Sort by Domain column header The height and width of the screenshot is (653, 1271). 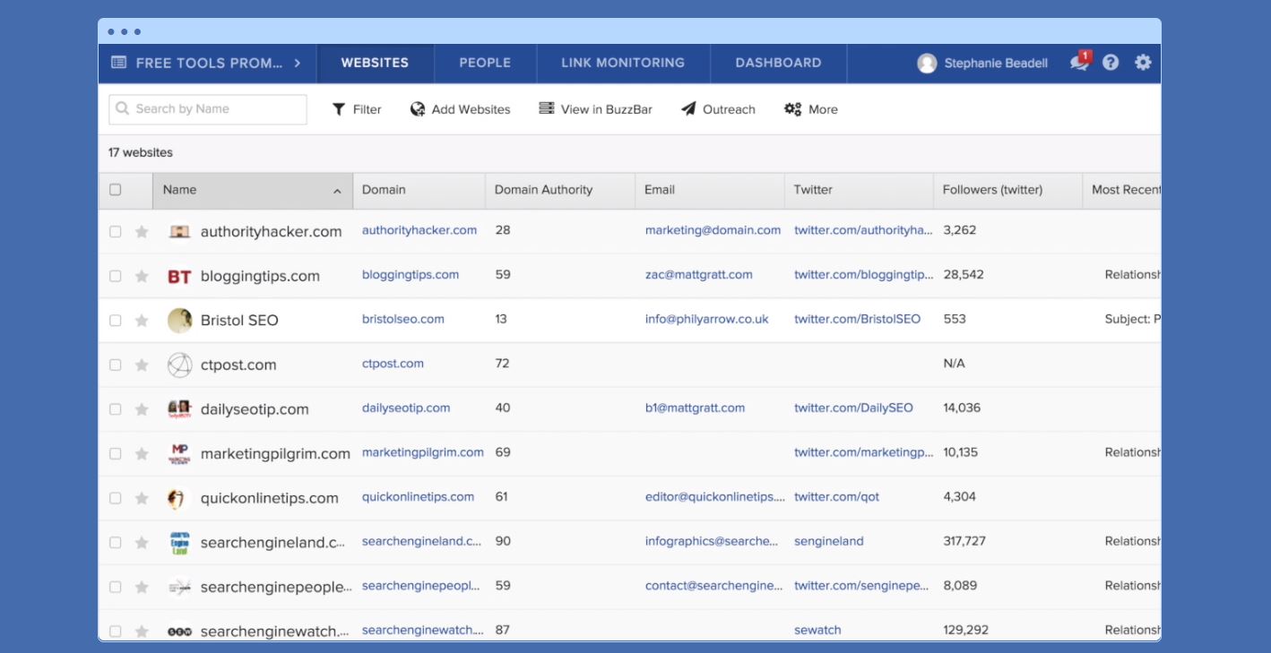(419, 190)
